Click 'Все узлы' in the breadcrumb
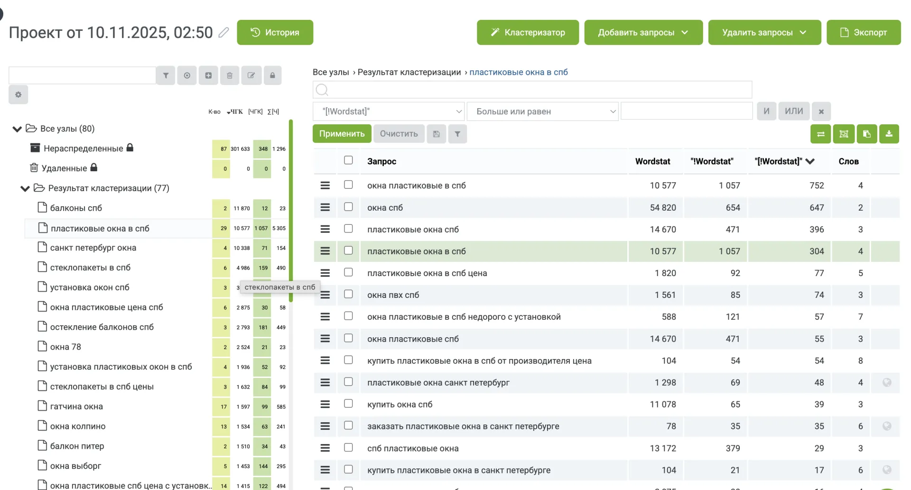The image size is (911, 490). 331,72
